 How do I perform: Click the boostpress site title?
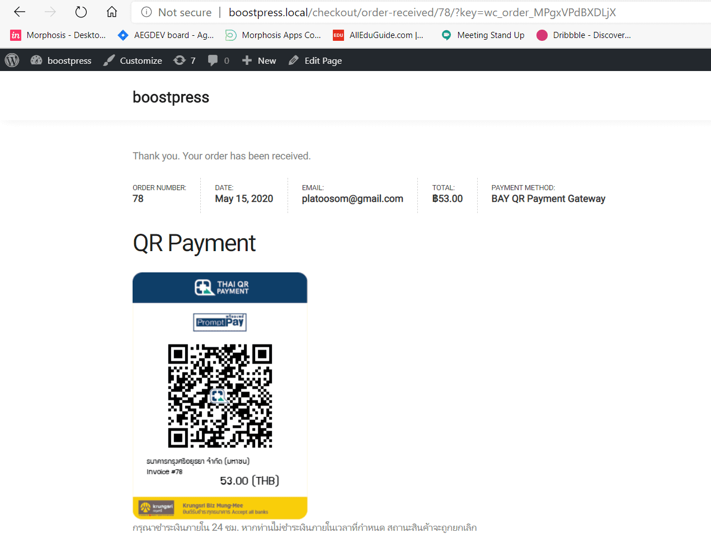[171, 97]
